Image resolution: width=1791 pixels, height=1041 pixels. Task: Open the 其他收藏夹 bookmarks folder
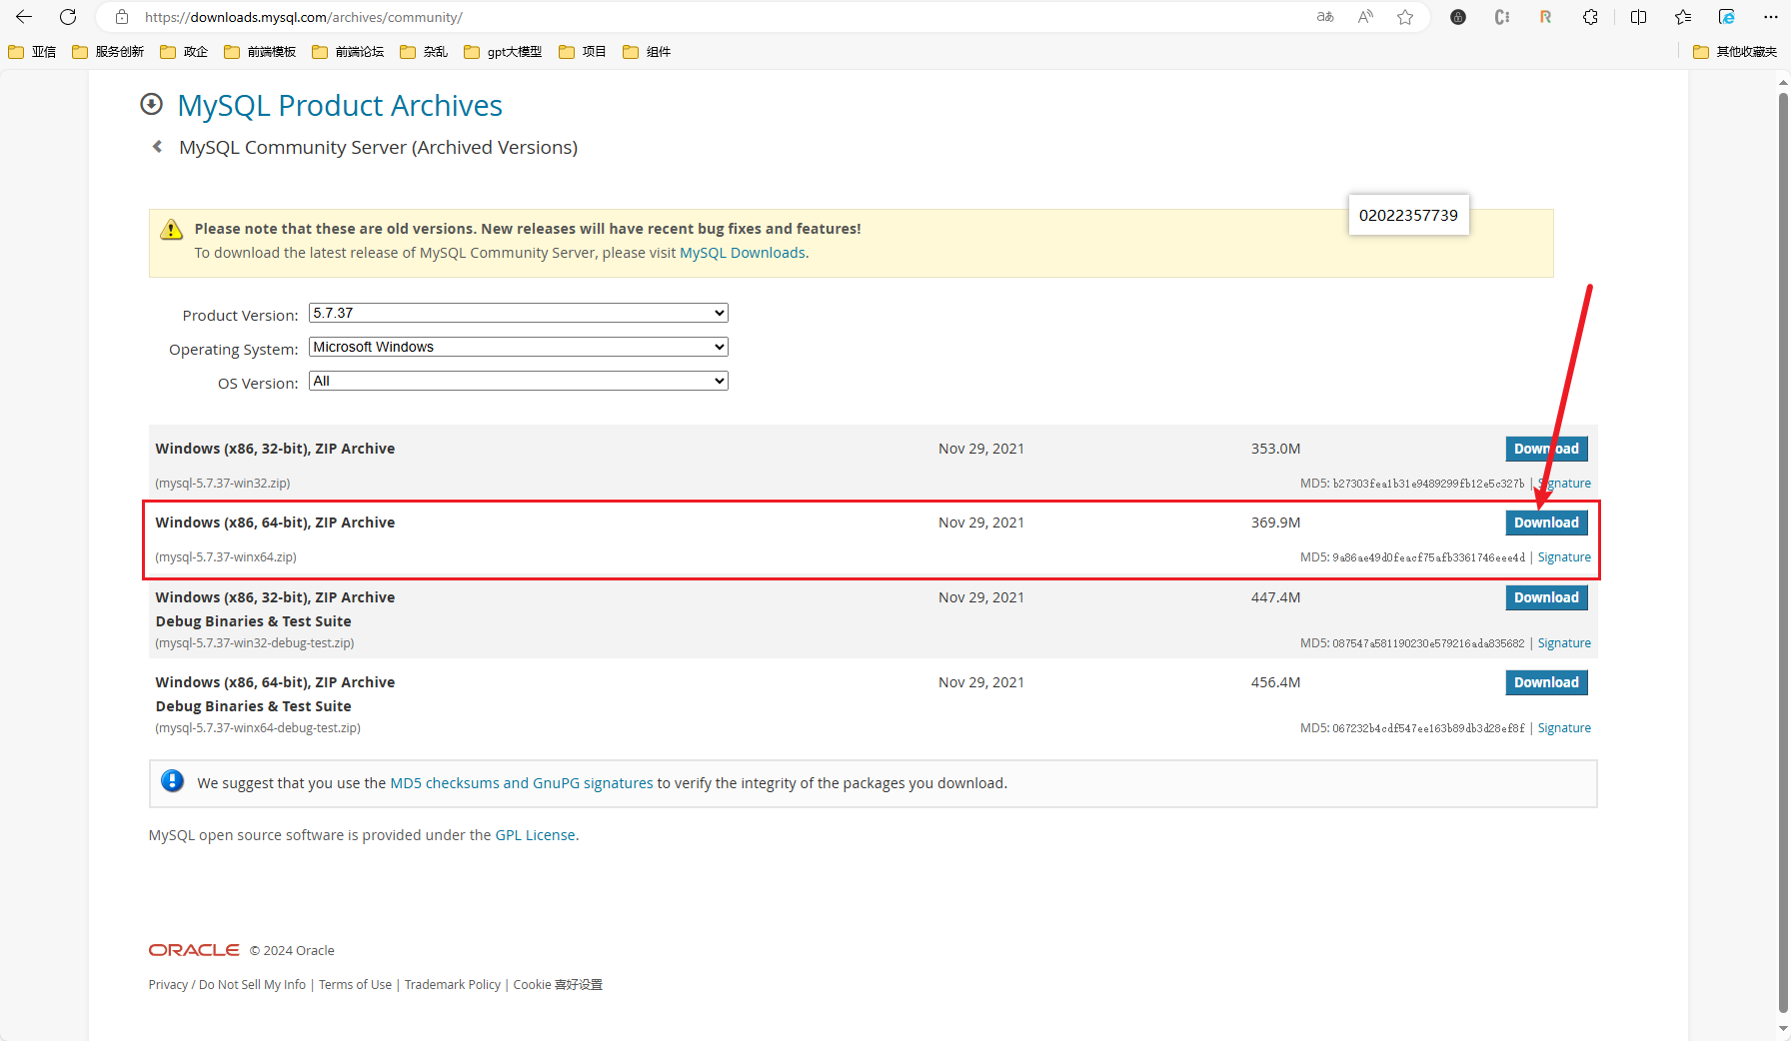[x=1735, y=52]
